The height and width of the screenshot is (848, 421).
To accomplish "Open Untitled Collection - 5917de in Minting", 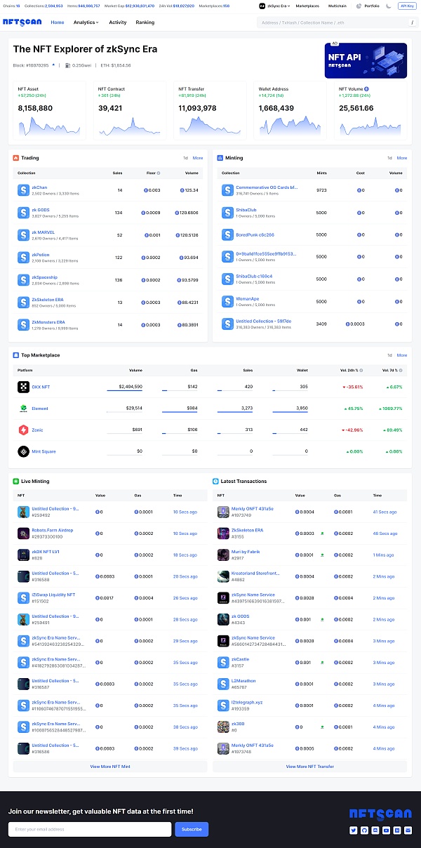I will point(264,322).
